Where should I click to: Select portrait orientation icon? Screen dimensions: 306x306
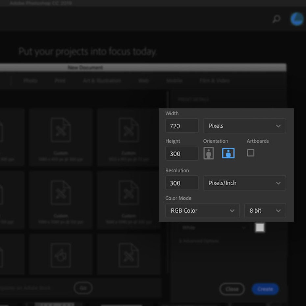point(209,153)
